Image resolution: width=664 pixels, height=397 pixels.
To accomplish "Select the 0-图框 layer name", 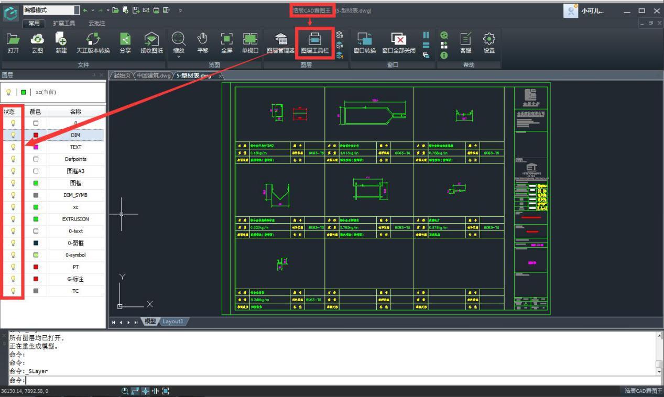I will [75, 243].
